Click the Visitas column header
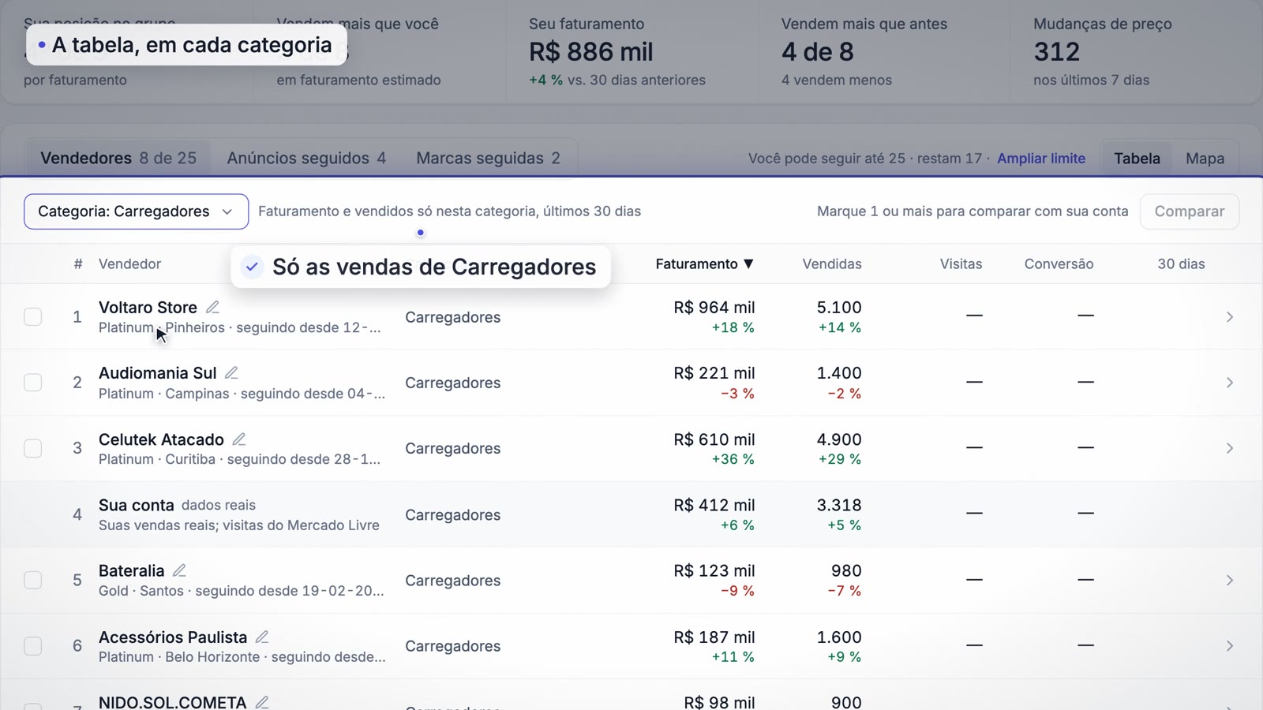 [x=961, y=264]
